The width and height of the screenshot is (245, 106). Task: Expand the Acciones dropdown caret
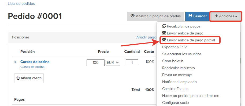coord(236,16)
